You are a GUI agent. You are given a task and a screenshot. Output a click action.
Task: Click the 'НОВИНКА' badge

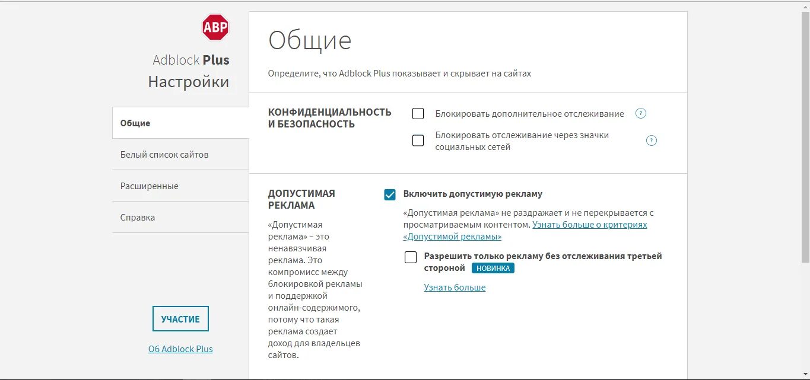coord(493,269)
